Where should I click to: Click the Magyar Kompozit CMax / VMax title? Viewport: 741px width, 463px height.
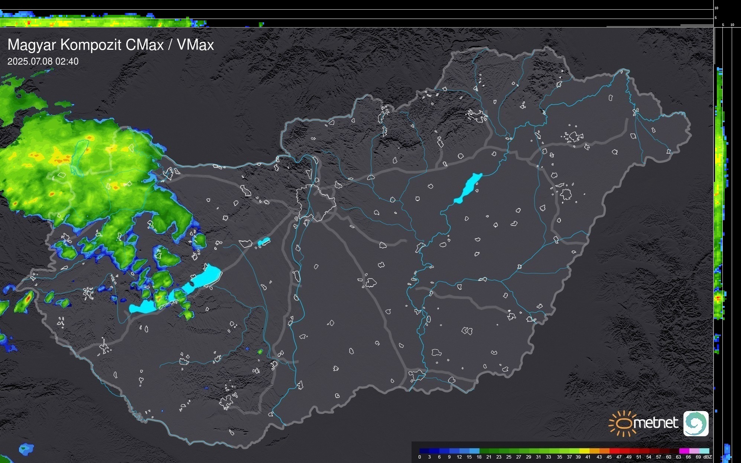pos(111,45)
